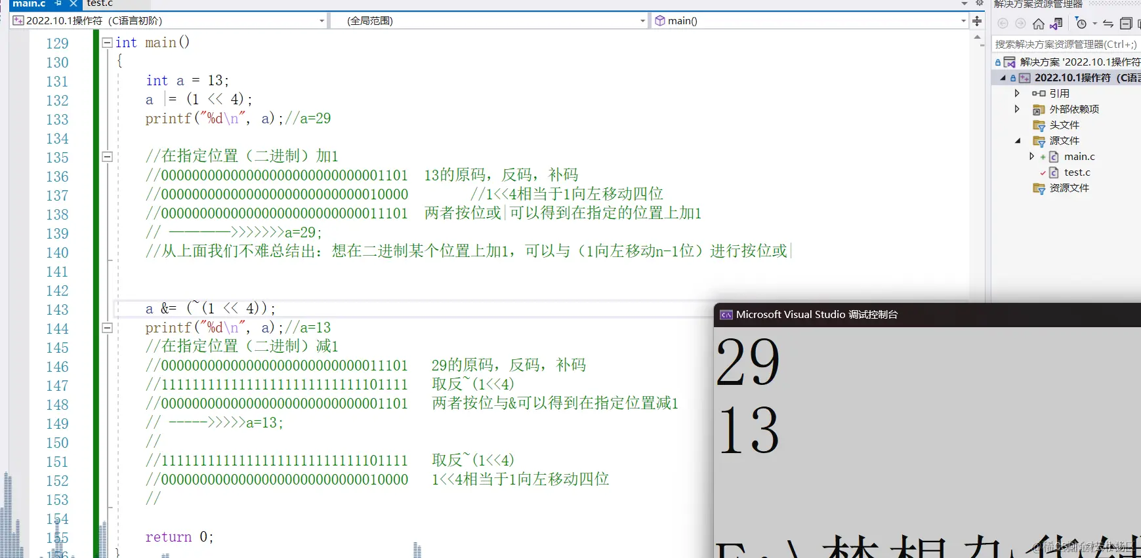
Task: Click on 'int a = 13;' code line
Action: pyautogui.click(x=187, y=81)
